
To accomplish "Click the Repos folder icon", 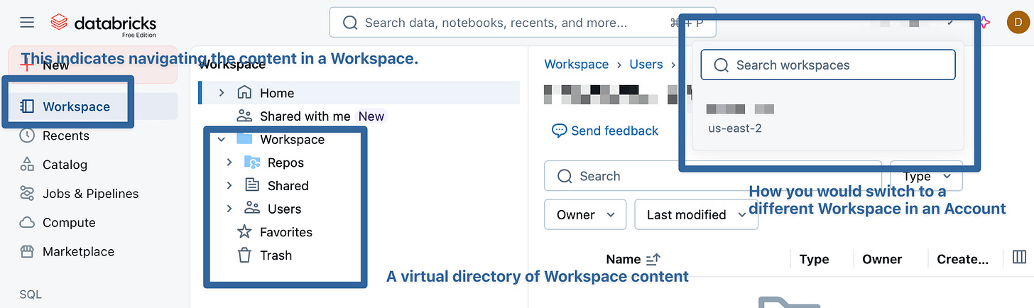I will point(252,163).
